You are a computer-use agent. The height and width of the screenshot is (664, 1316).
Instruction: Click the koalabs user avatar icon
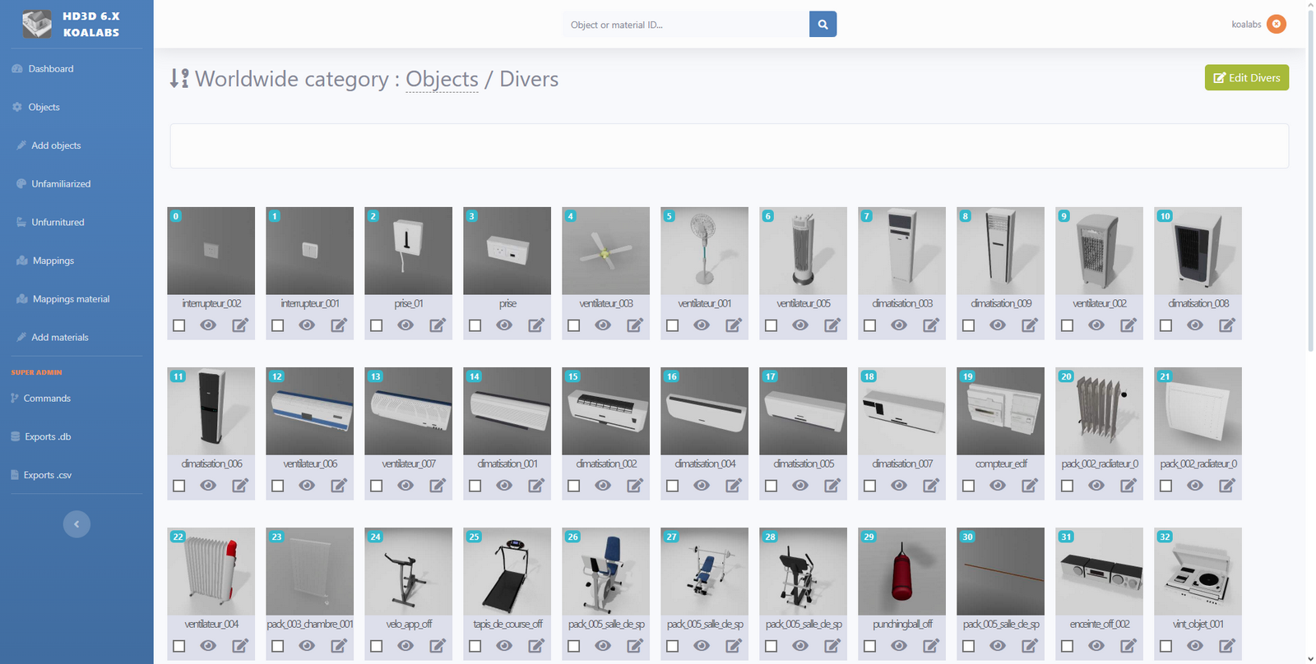tap(1276, 25)
